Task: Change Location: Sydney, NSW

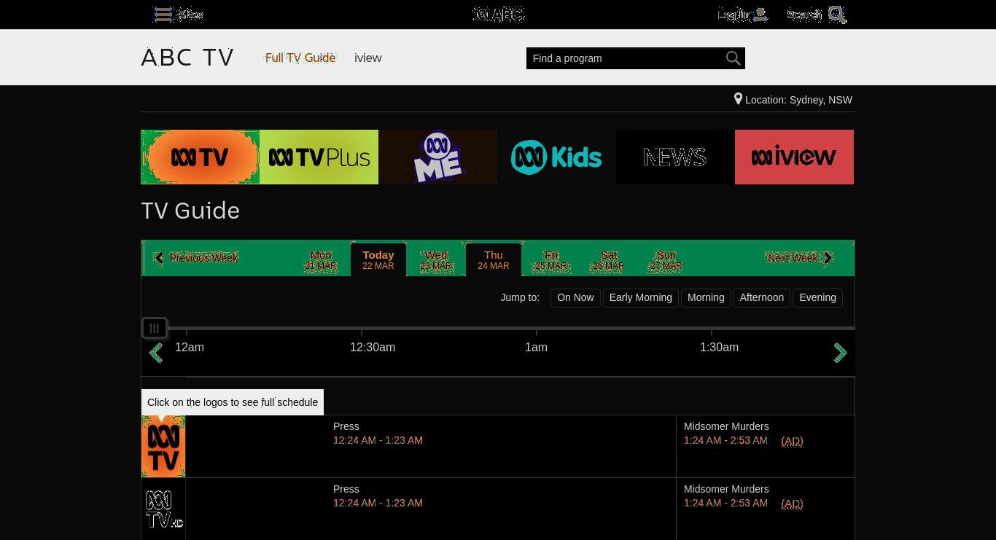Action: (798, 100)
